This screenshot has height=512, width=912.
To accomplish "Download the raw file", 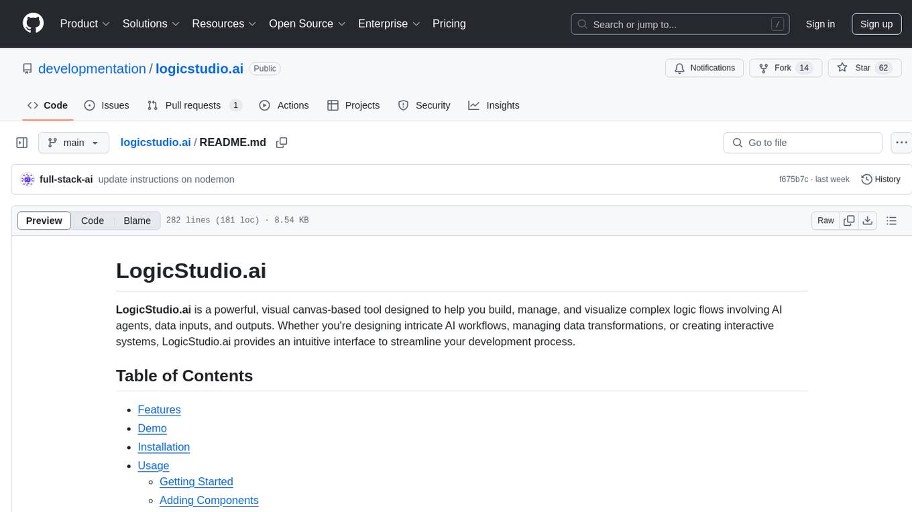I will [867, 220].
